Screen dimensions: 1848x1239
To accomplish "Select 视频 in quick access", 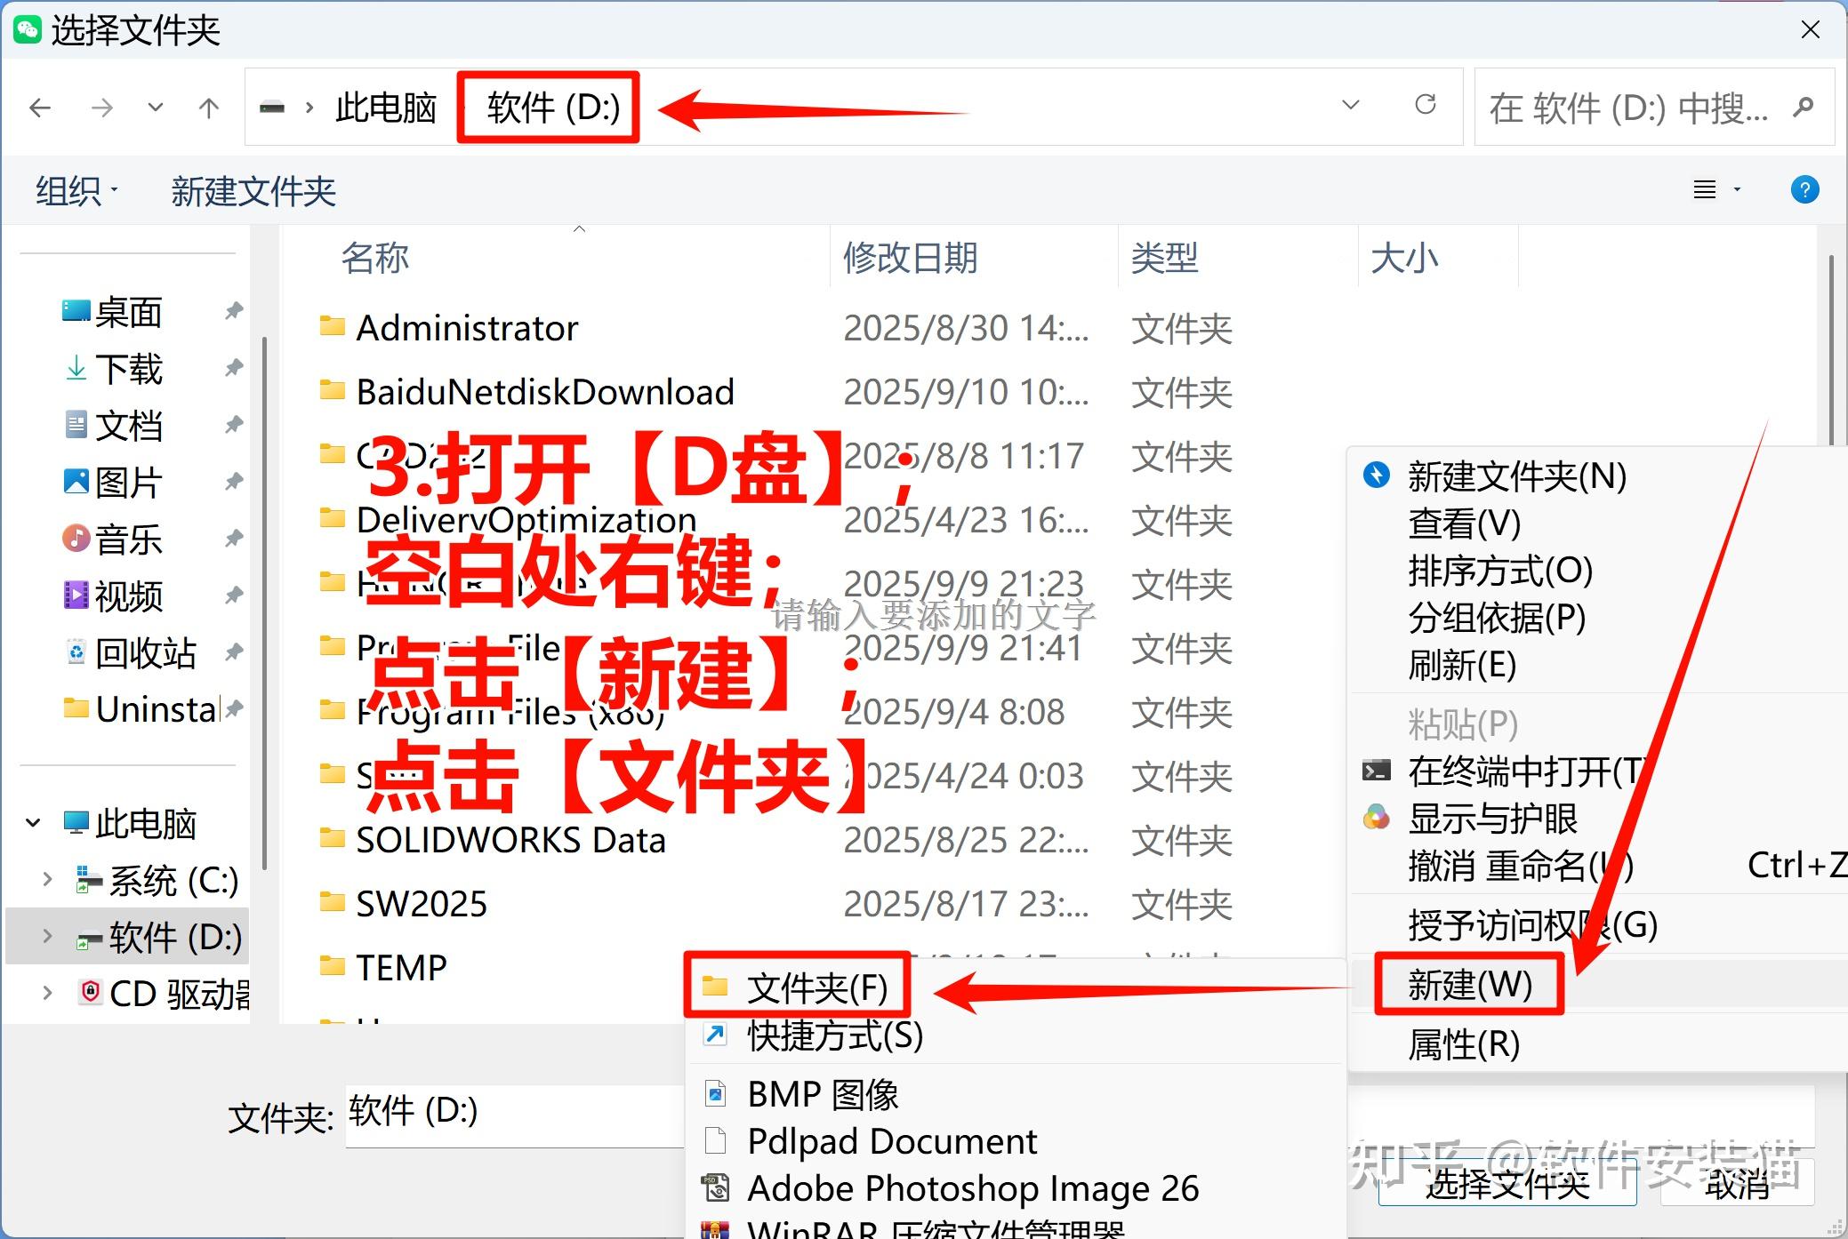I will click(x=112, y=596).
